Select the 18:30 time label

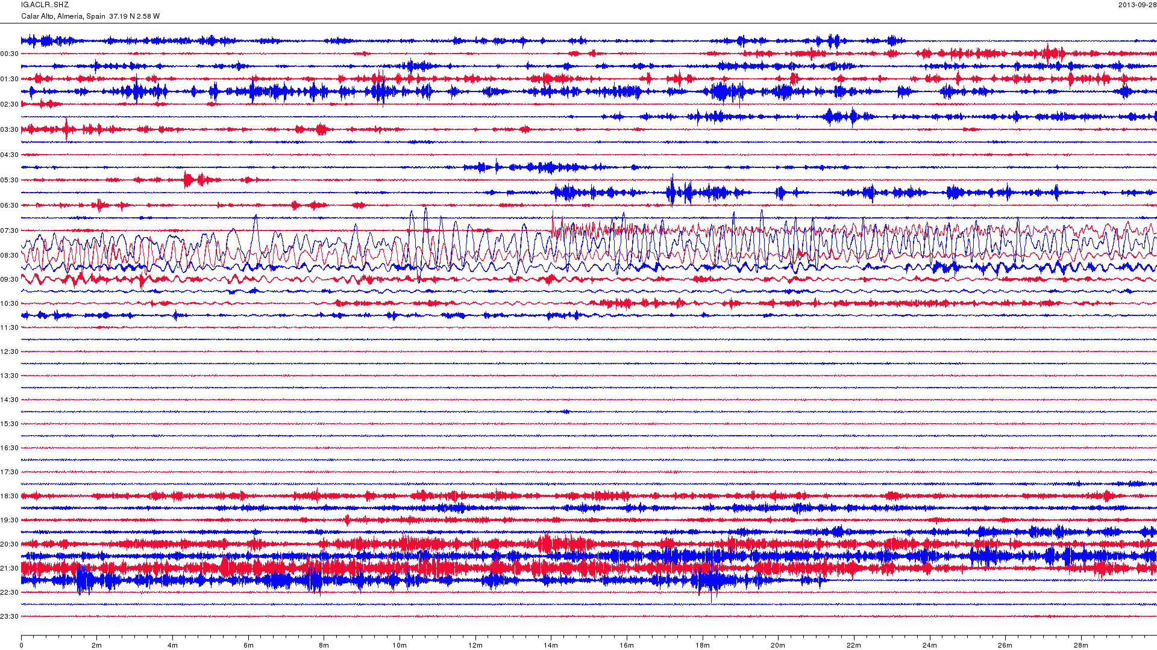coord(10,497)
